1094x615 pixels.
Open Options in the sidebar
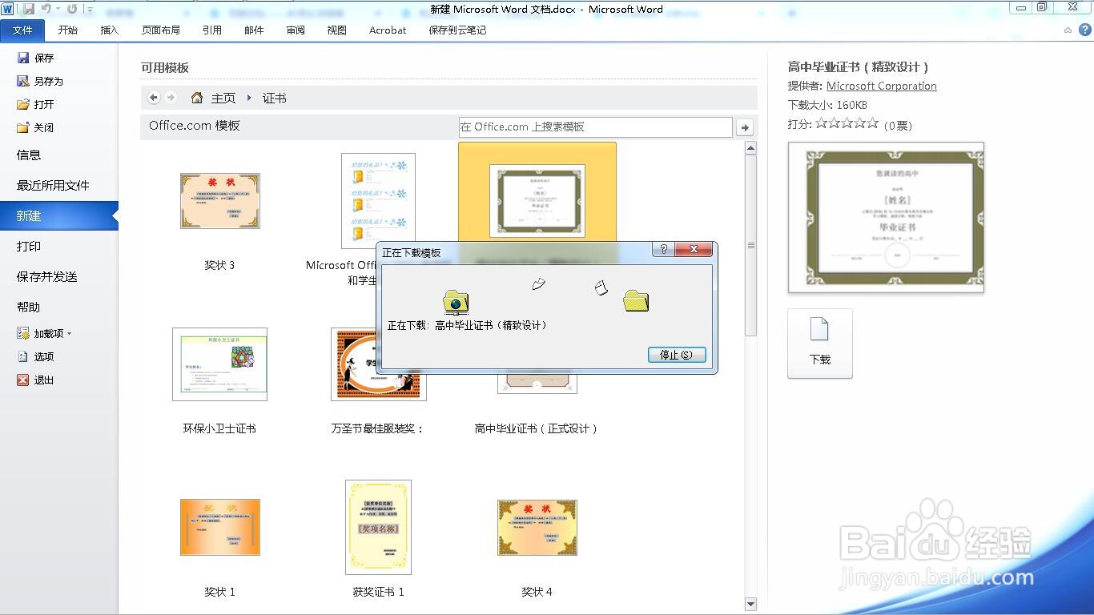tap(36, 356)
